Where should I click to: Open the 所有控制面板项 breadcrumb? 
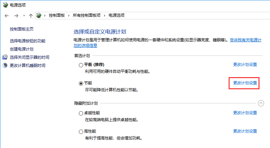pos(87,15)
